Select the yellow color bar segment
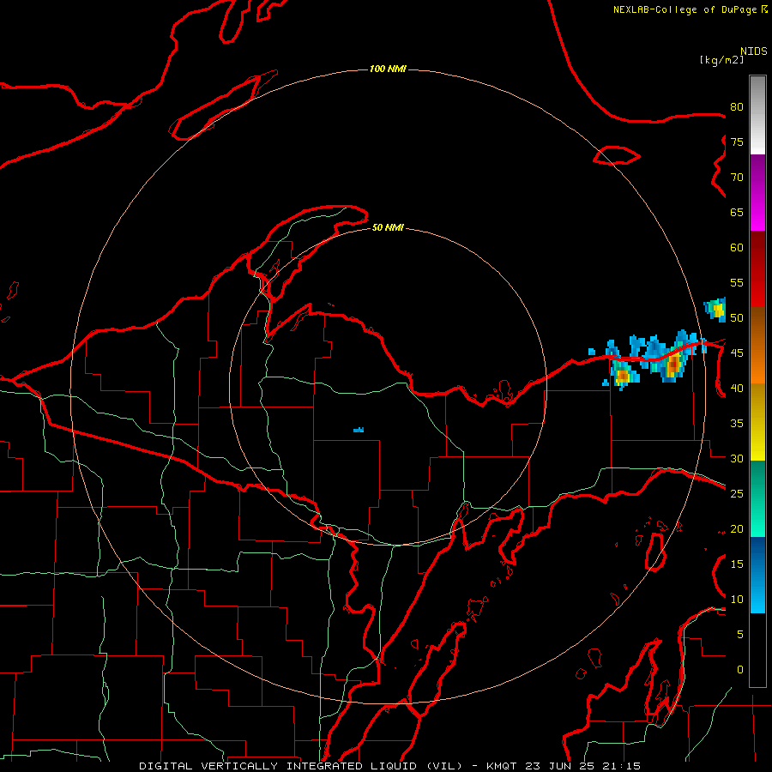Screen dimensions: 772x772 [757, 422]
